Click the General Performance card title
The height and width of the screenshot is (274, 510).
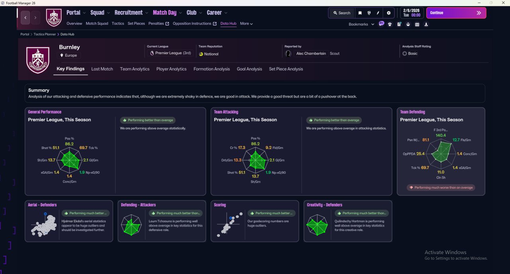[x=45, y=112]
